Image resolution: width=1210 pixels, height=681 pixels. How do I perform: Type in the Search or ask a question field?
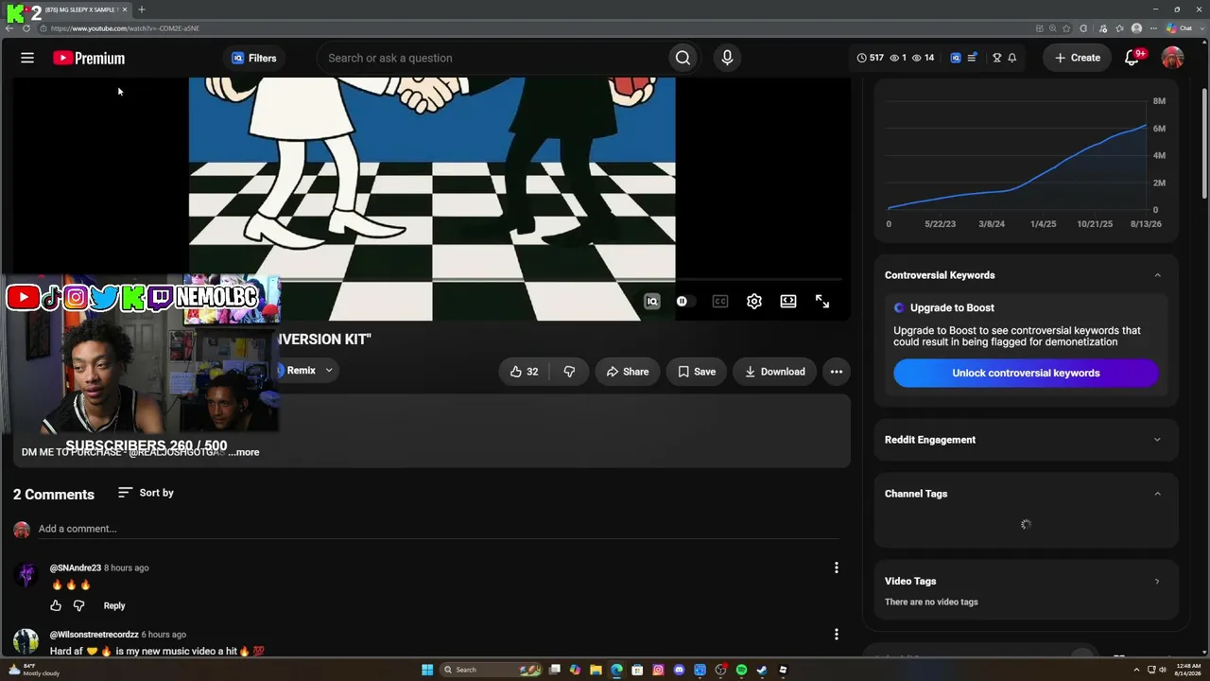(492, 58)
